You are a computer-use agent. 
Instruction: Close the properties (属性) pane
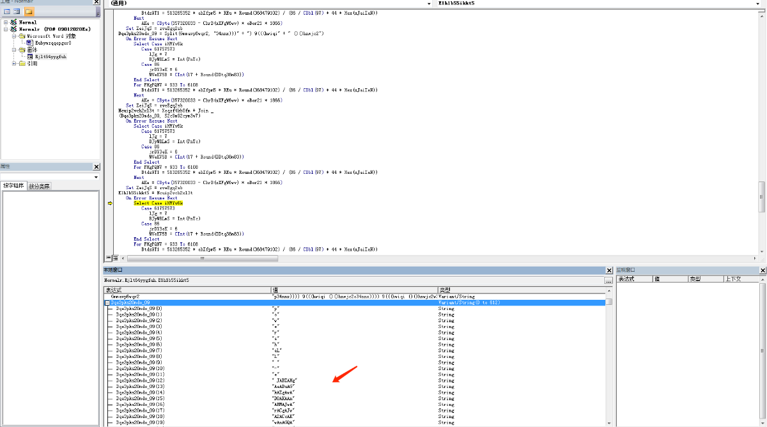[97, 166]
